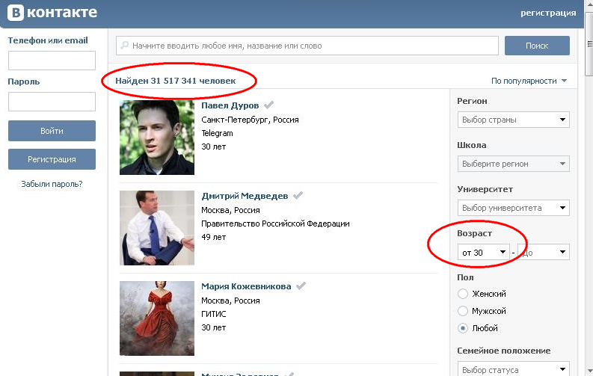Click verified checkmark next to Павел Дуров
This screenshot has height=376, width=593.
click(x=269, y=105)
